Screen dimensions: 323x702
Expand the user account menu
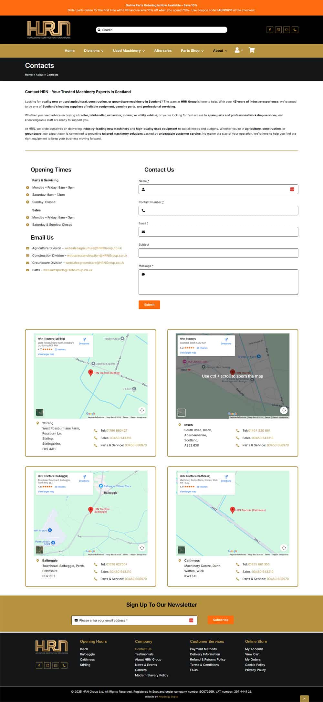click(238, 50)
